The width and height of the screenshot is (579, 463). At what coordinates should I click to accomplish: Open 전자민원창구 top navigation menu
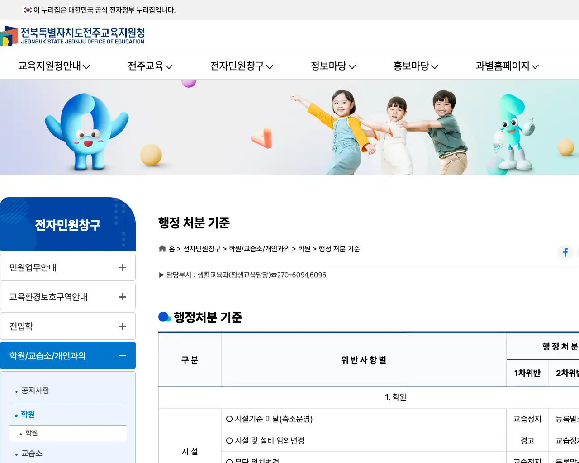coord(242,66)
